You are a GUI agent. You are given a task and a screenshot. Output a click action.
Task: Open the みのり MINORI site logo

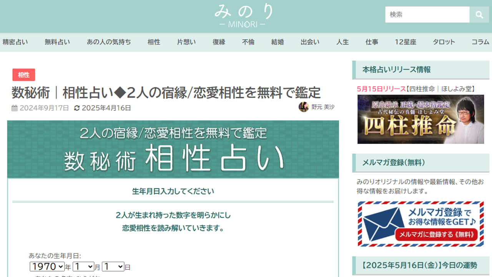click(x=244, y=15)
